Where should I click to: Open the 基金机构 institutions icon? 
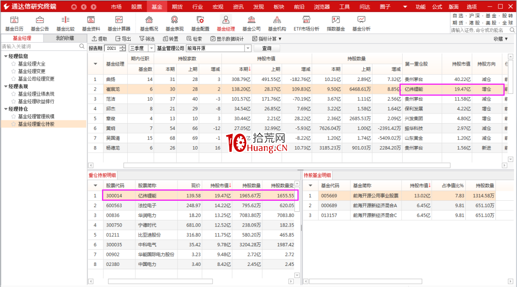coord(277,24)
